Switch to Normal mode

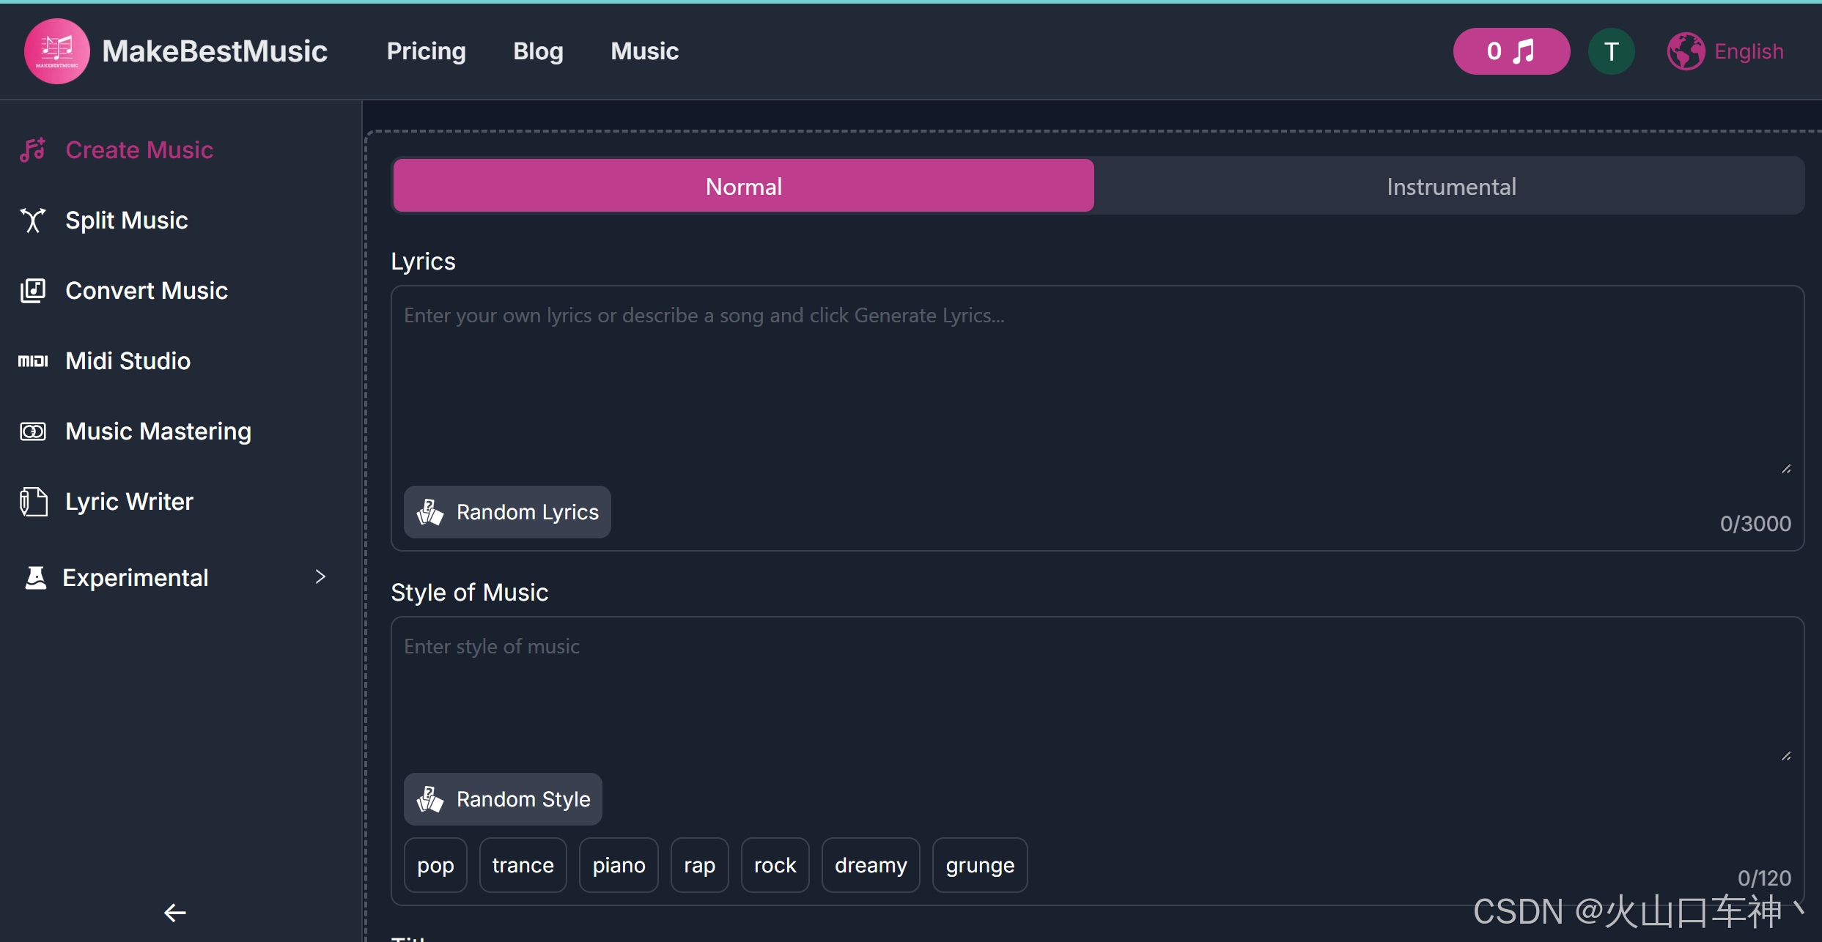point(743,187)
